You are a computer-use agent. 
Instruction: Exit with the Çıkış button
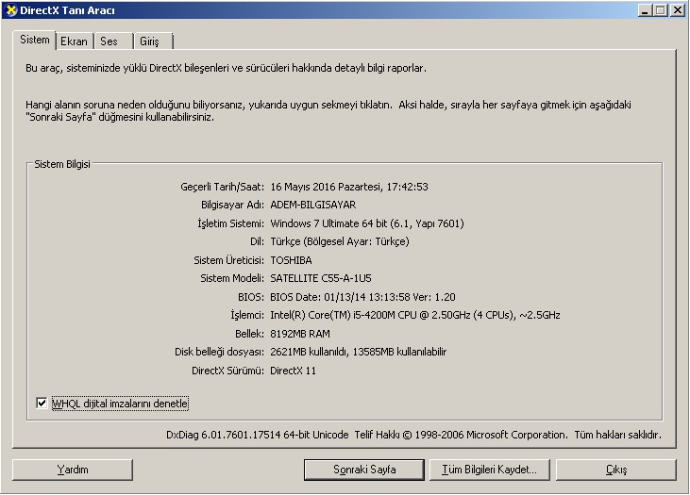pyautogui.click(x=616, y=470)
